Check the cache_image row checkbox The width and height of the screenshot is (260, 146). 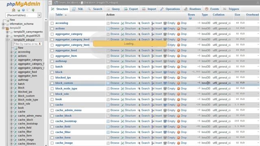(52, 143)
